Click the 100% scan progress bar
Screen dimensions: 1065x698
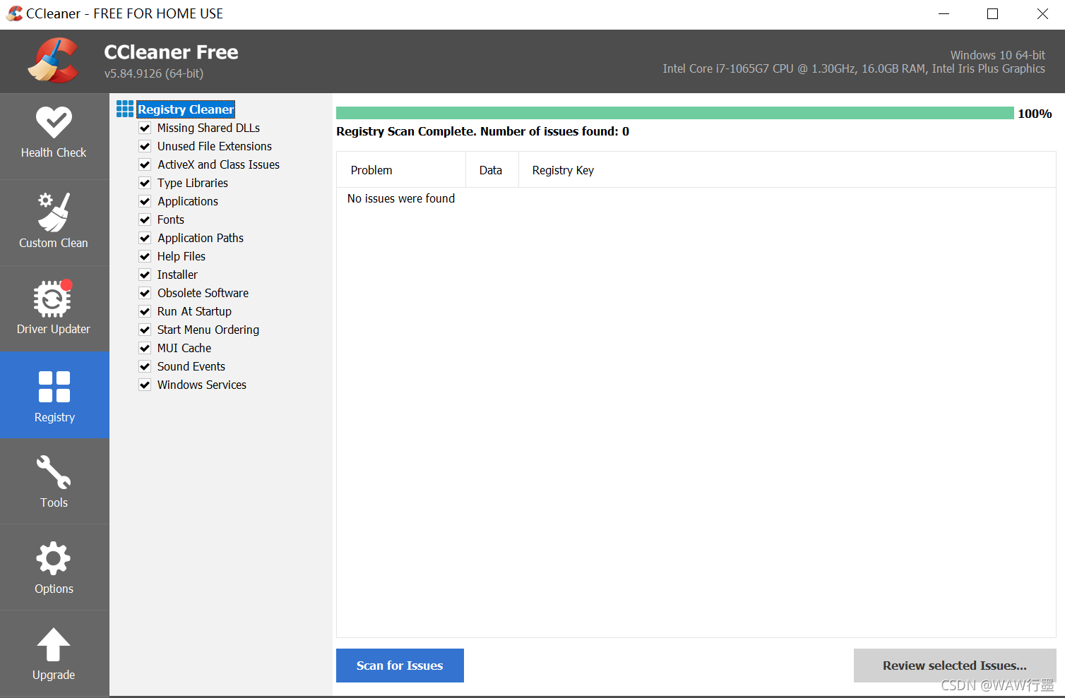click(x=674, y=113)
